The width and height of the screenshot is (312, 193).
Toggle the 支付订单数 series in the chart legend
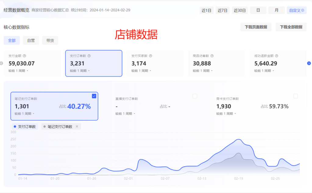click(25, 126)
